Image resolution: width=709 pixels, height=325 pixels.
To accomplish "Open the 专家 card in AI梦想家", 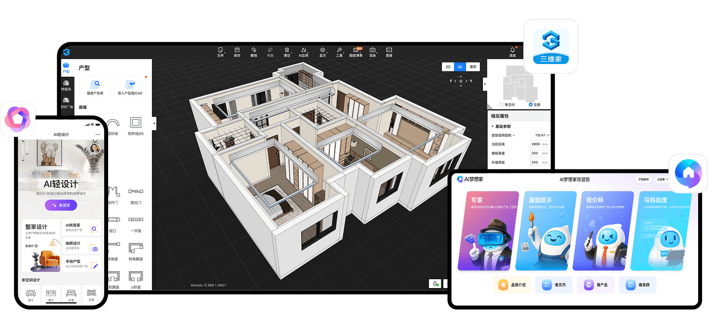I will pos(488,231).
